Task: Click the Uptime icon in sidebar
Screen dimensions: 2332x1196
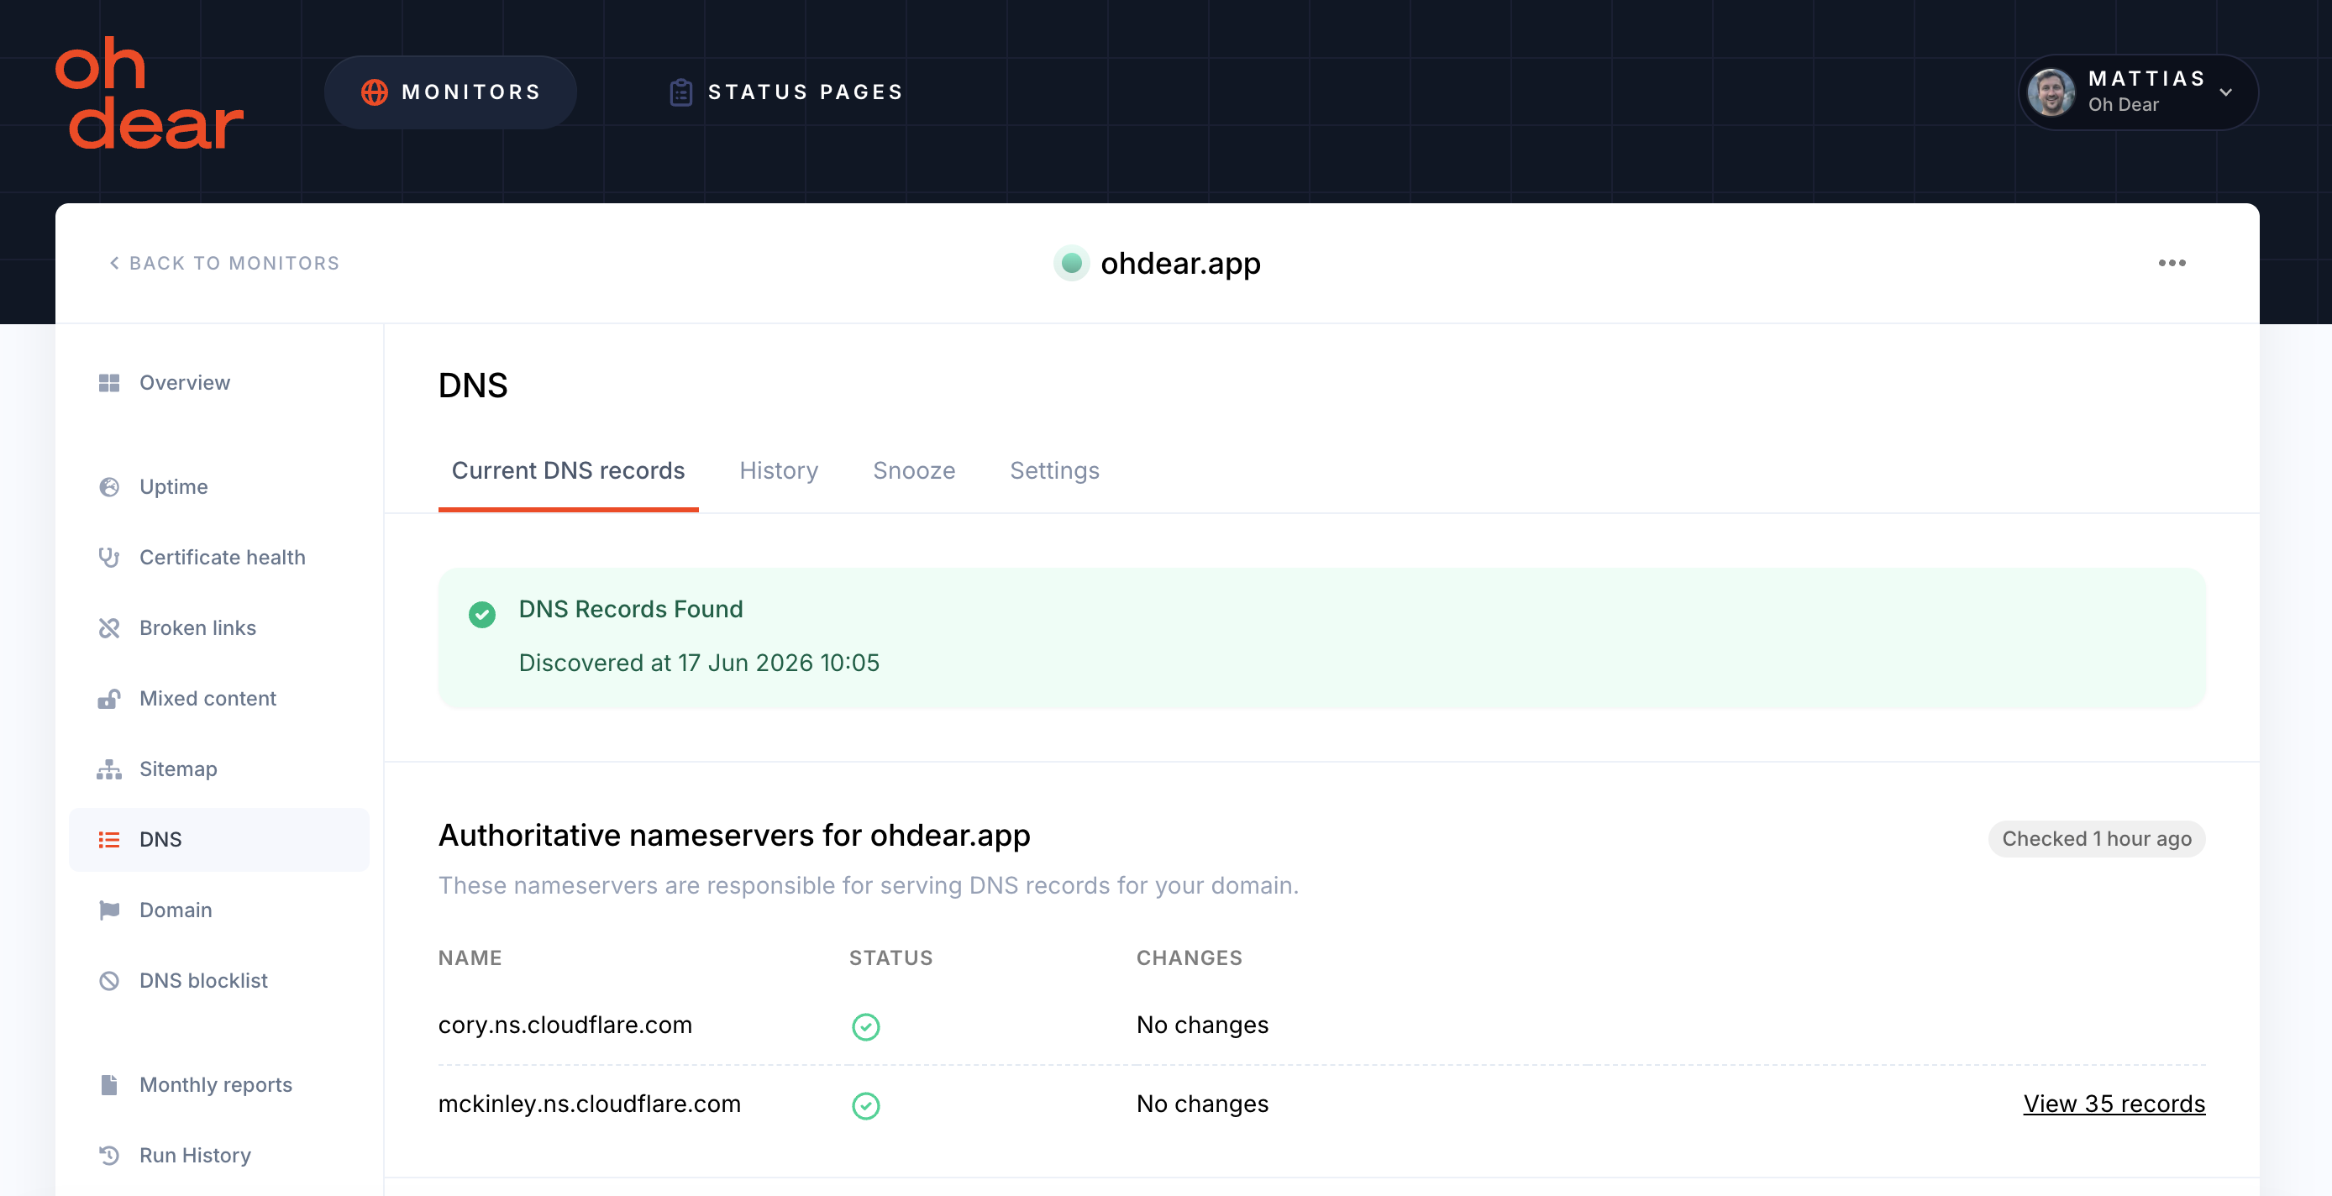Action: click(x=108, y=487)
